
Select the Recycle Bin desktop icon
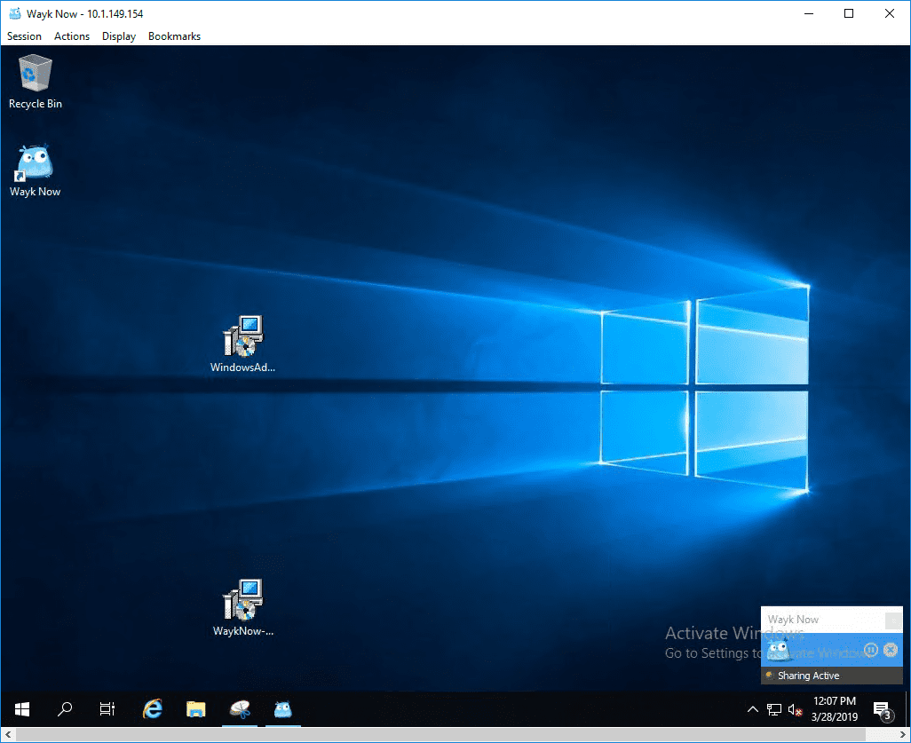point(35,82)
